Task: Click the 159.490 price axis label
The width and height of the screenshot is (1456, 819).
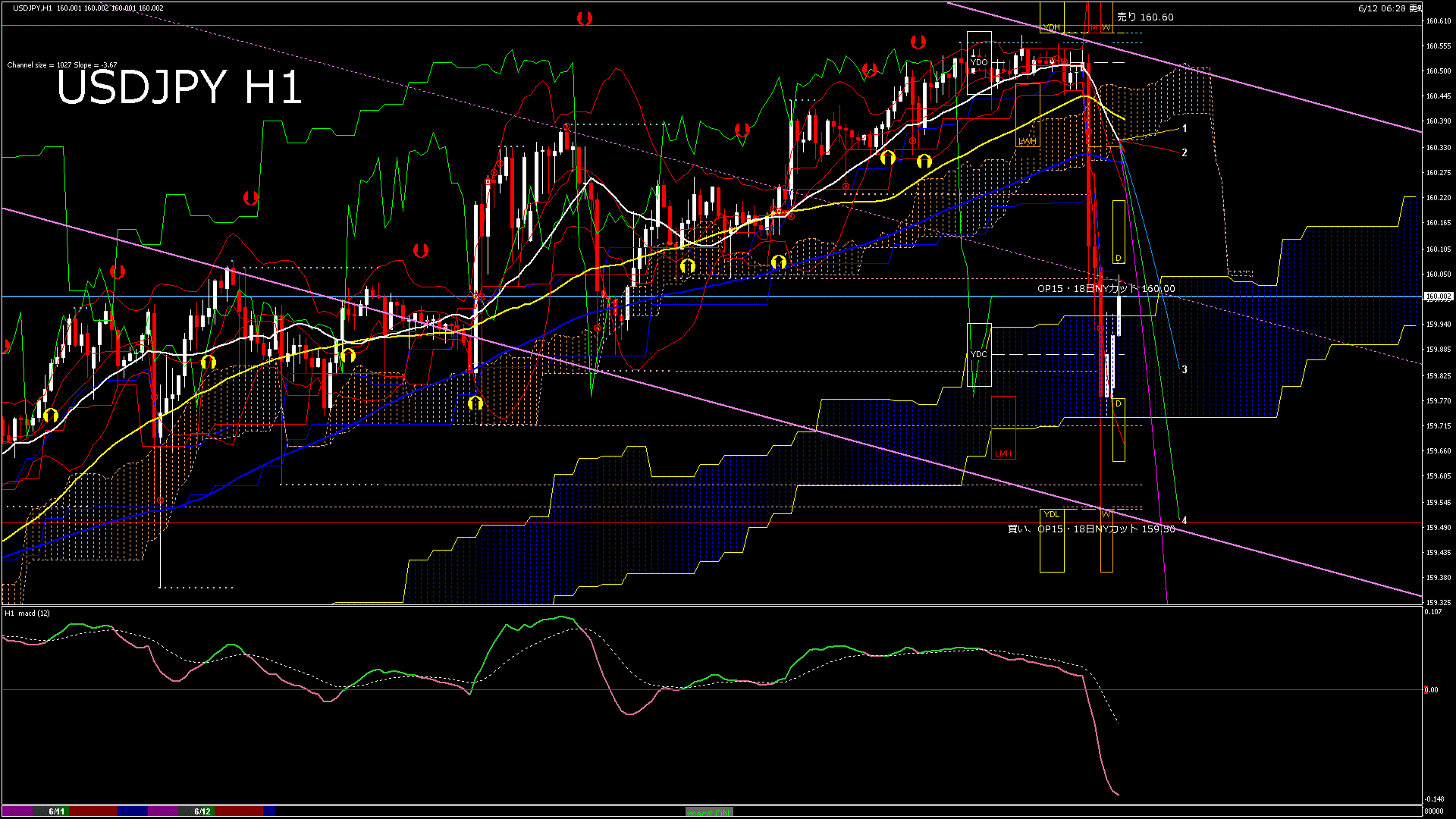Action: (x=1439, y=528)
